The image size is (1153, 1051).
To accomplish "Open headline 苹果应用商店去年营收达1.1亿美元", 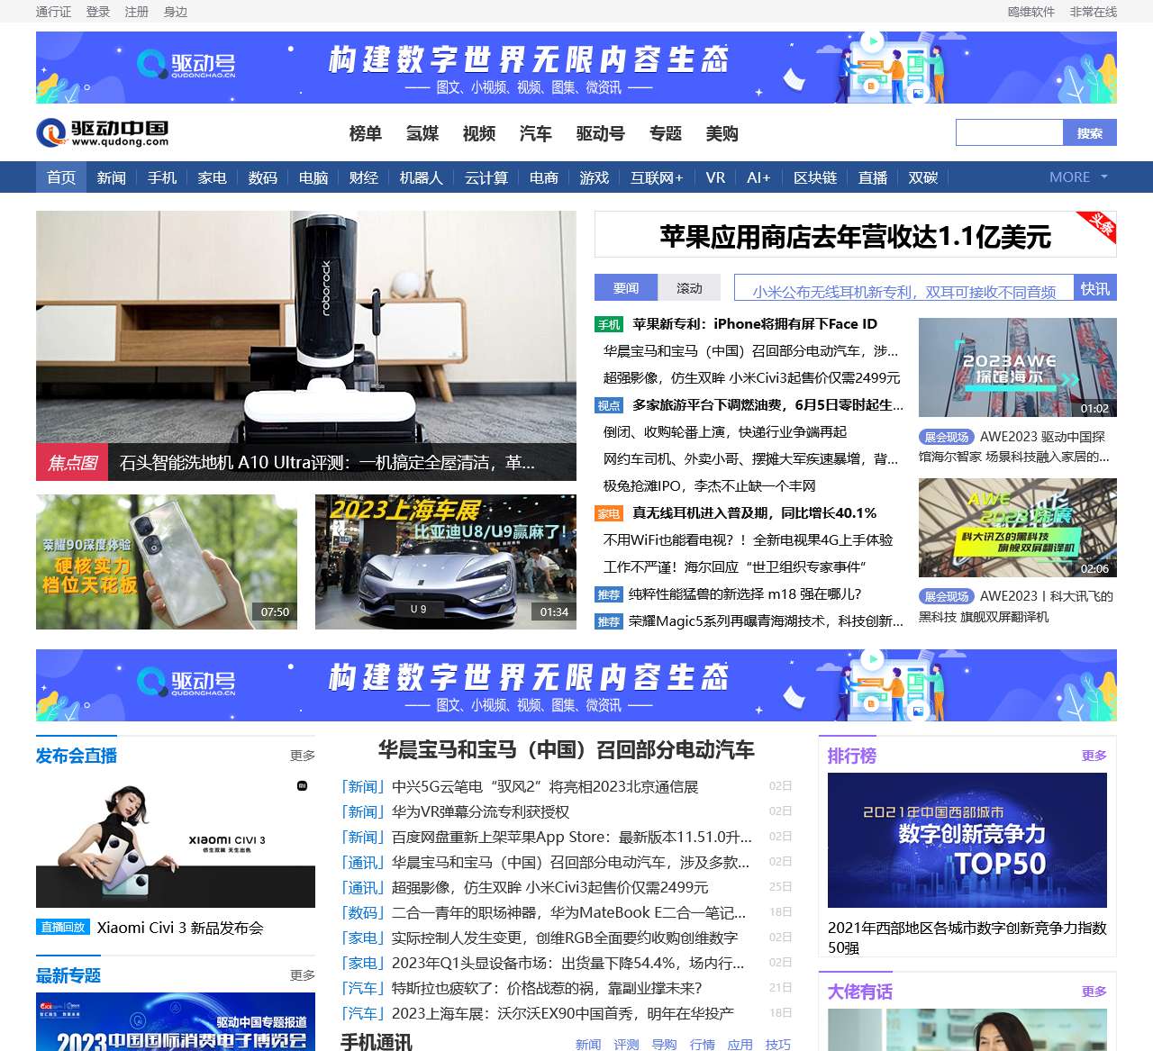I will [x=856, y=237].
